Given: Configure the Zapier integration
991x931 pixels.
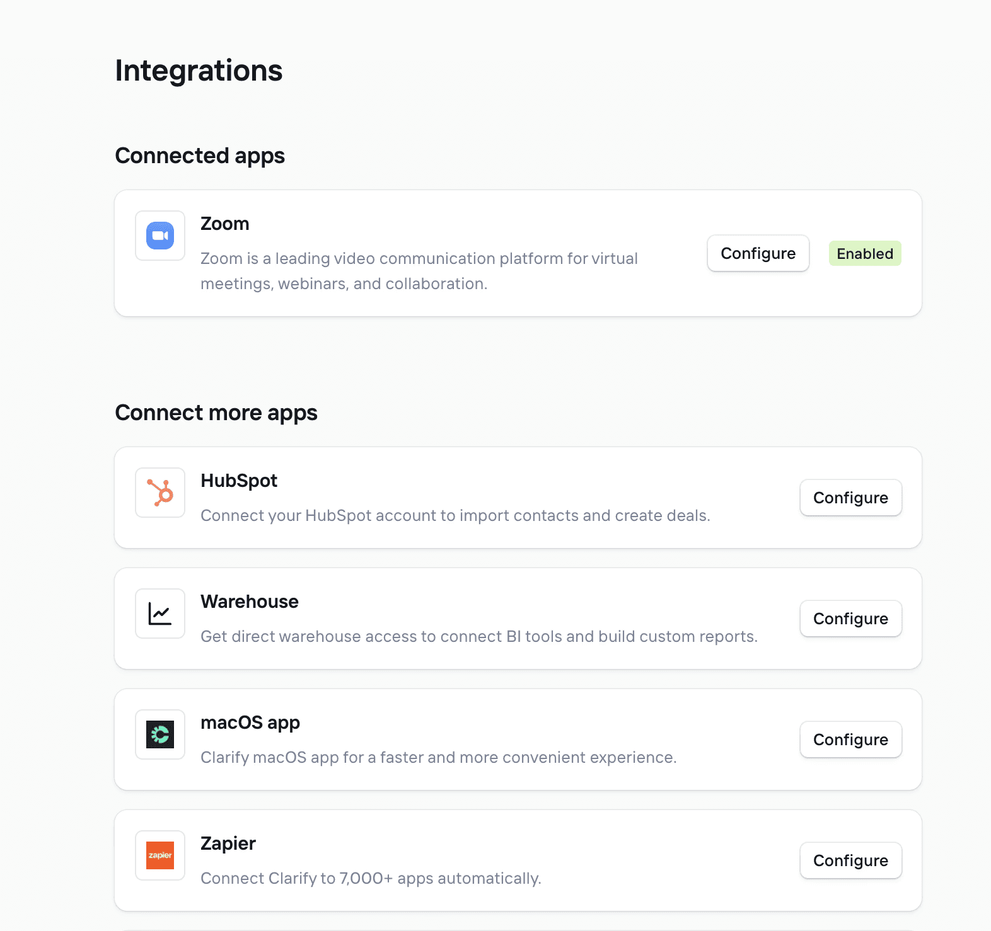Looking at the screenshot, I should click(850, 860).
